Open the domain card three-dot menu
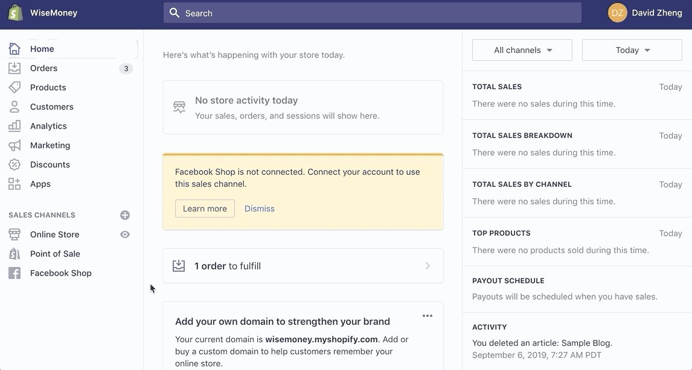 [427, 316]
